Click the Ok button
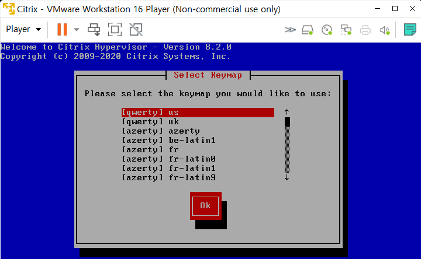 pyautogui.click(x=206, y=206)
